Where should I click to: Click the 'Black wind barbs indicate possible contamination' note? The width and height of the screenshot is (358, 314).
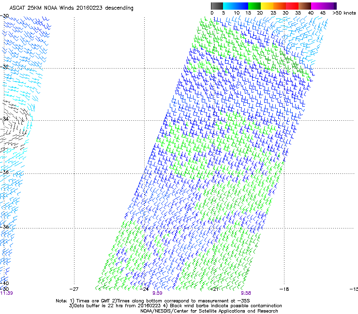tap(225, 306)
